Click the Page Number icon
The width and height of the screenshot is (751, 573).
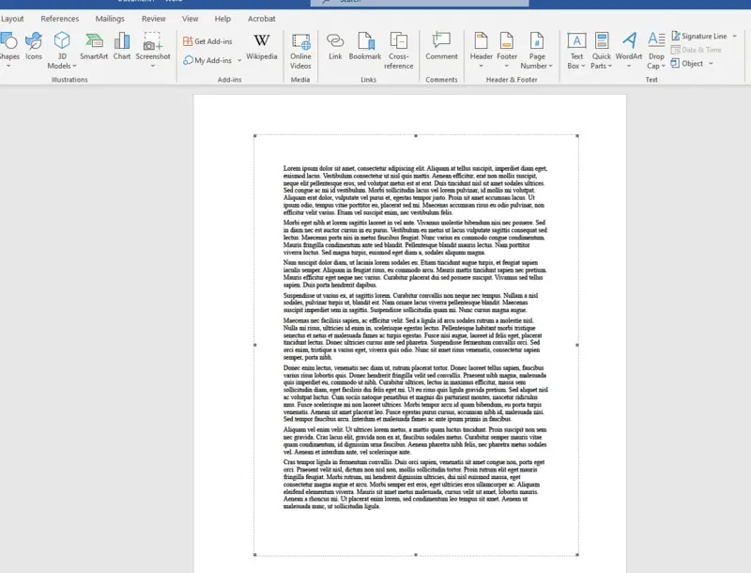[537, 40]
